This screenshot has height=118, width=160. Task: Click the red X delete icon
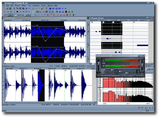click(48, 15)
